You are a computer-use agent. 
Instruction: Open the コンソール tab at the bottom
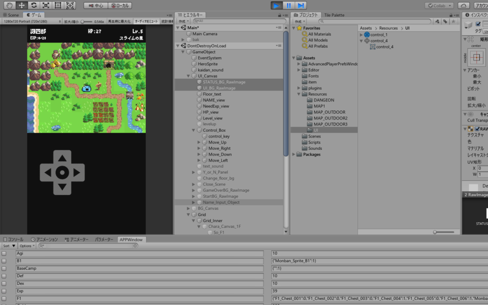point(13,239)
